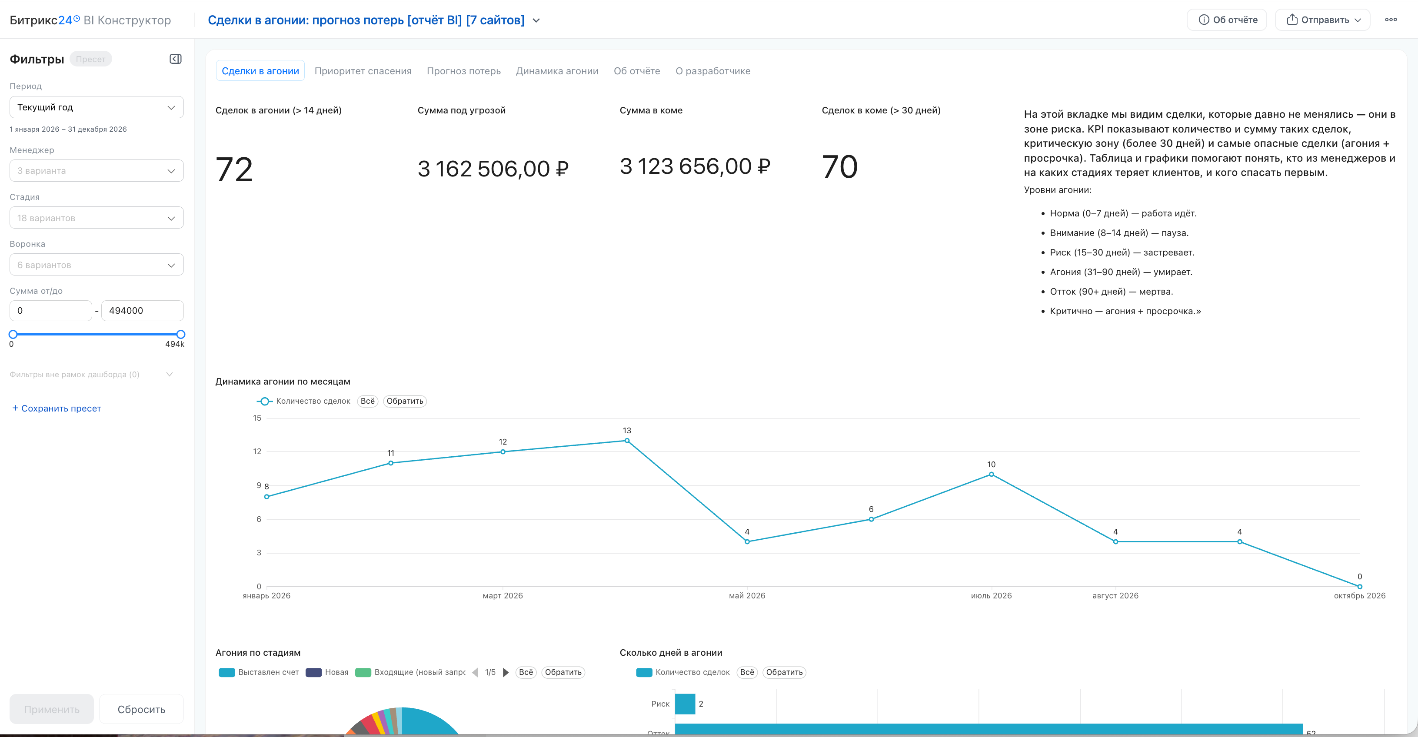
Task: Click the data point labeled 10 in июль 2026
Action: pos(992,475)
